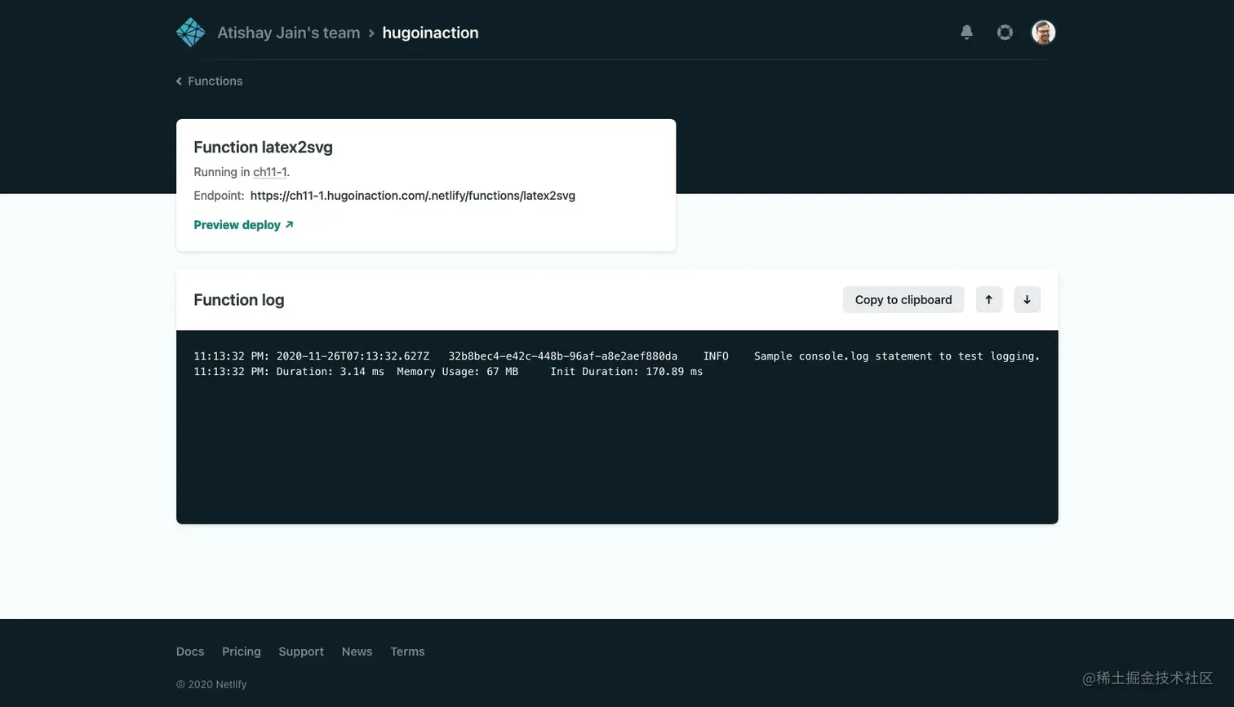Click the Function log heading
The width and height of the screenshot is (1234, 707).
[x=239, y=300]
